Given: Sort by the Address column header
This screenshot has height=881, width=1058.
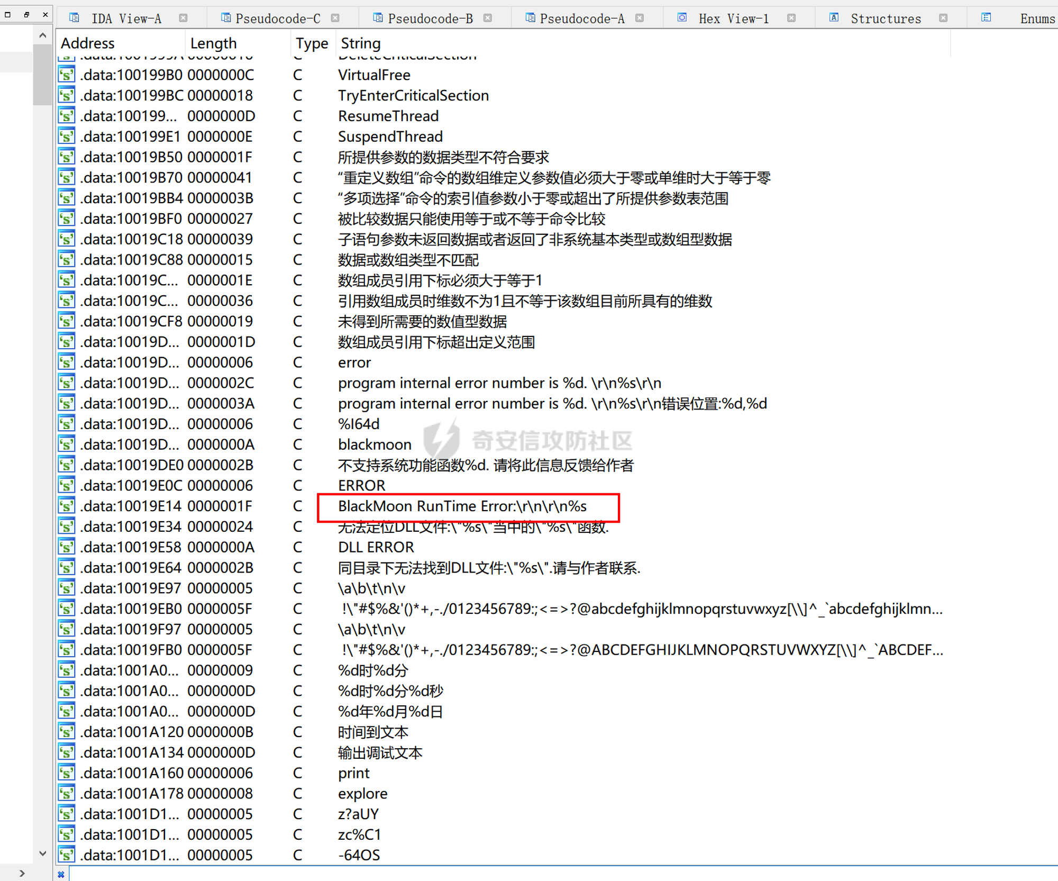Looking at the screenshot, I should [88, 43].
